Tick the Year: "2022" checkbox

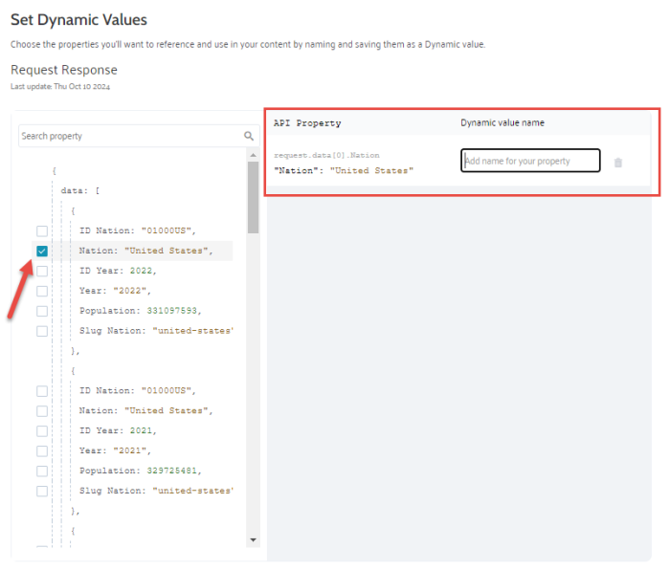pyautogui.click(x=42, y=292)
